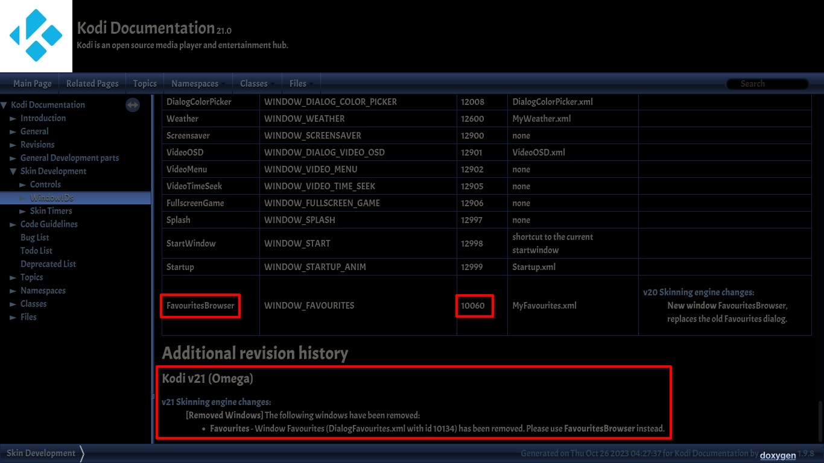Open the Related Pages tab
The image size is (824, 463).
pyautogui.click(x=92, y=84)
